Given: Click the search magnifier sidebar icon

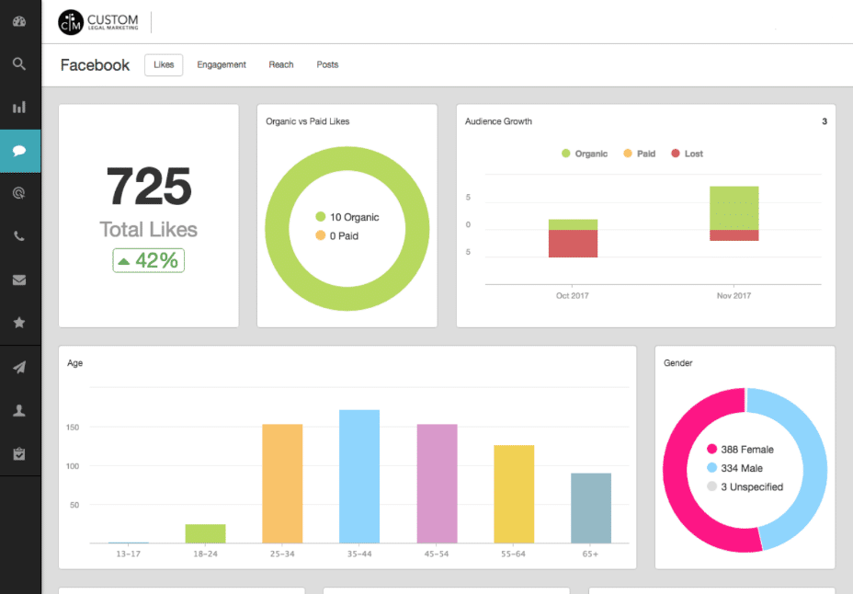Looking at the screenshot, I should pos(19,64).
